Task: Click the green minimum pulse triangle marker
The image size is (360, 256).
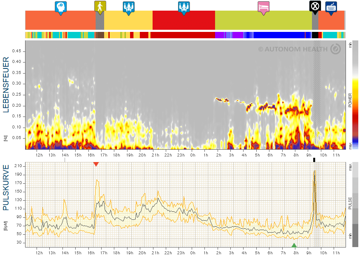Action: click(x=294, y=245)
